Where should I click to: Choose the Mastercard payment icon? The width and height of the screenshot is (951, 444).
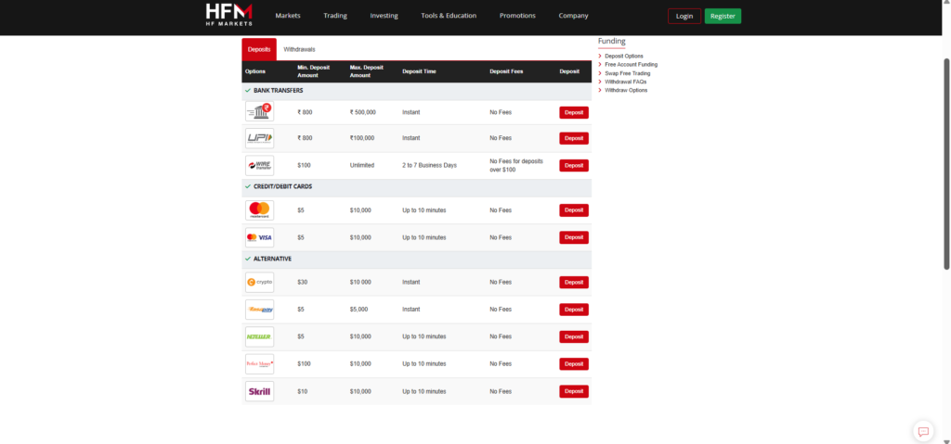point(259,210)
